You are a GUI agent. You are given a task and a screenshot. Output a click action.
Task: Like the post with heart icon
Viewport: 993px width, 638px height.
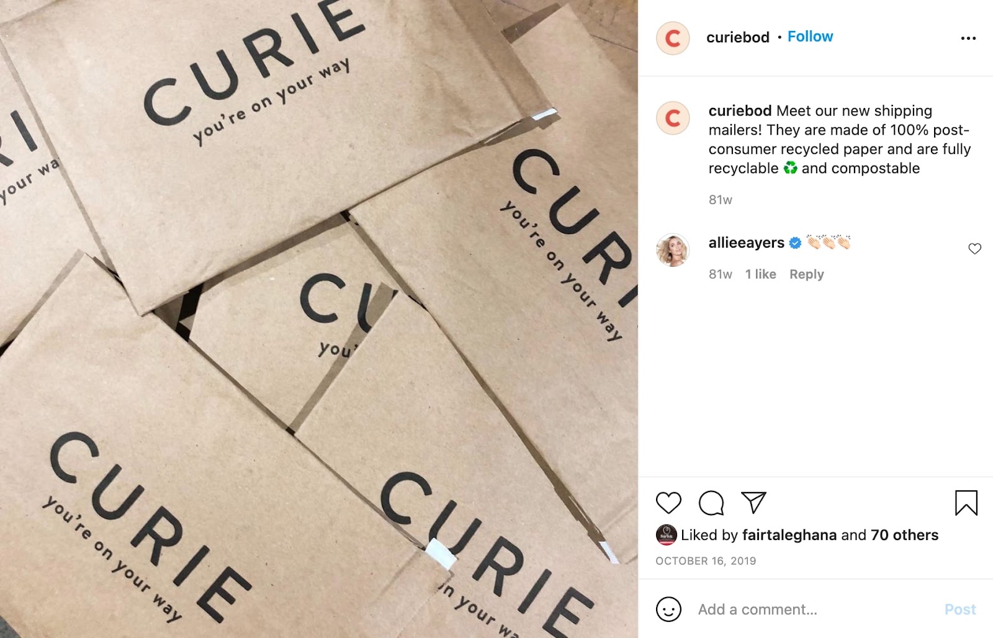coord(668,503)
